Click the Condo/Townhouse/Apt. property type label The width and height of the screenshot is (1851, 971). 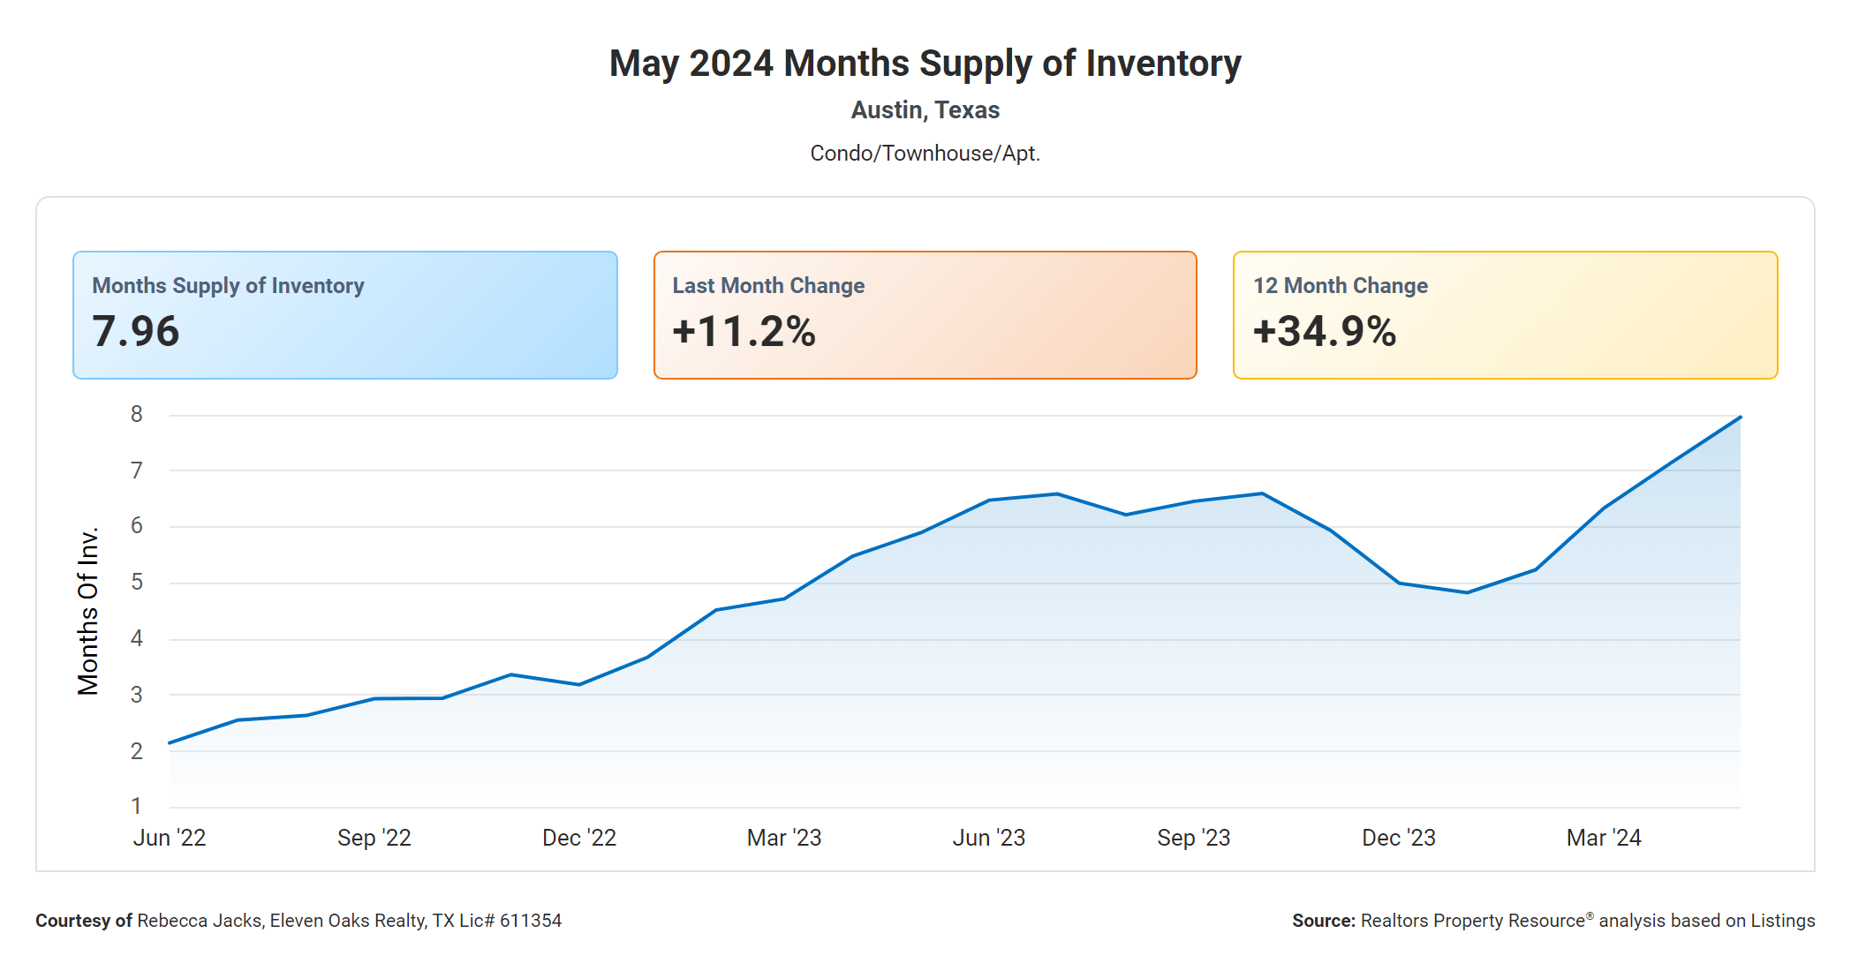[925, 154]
